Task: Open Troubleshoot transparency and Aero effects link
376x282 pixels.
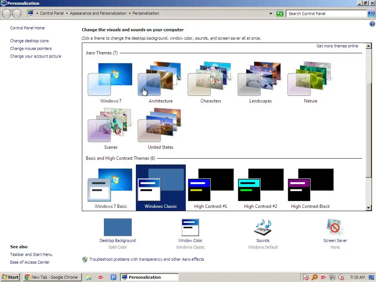Action: click(x=147, y=259)
